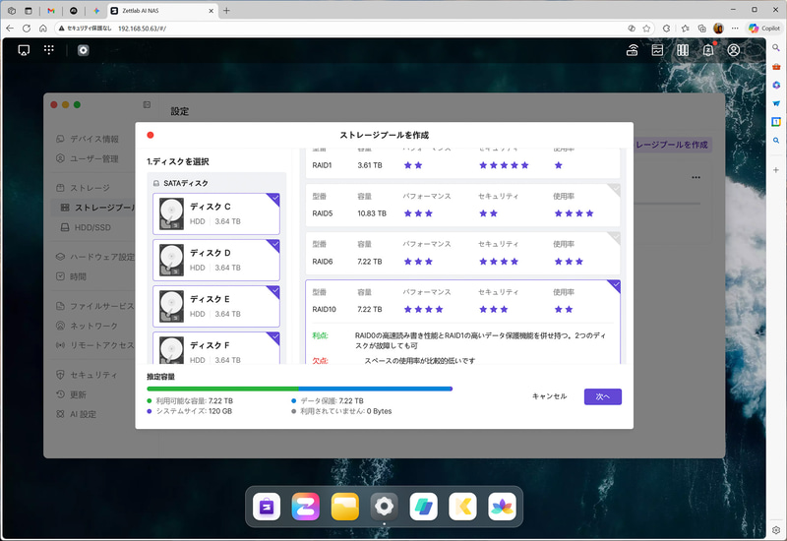Image resolution: width=787 pixels, height=541 pixels.
Task: Click the browser address bar URL
Action: 142,29
